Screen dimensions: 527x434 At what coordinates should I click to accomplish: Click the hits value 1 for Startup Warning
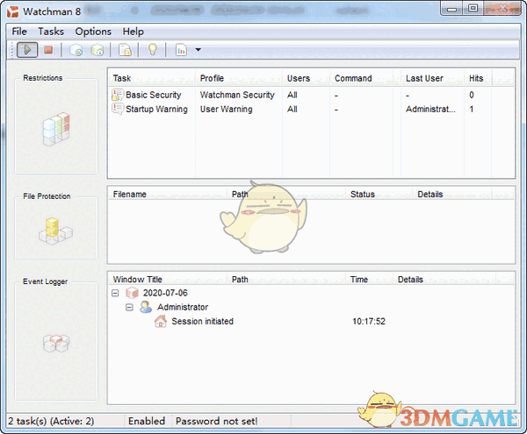click(x=472, y=109)
